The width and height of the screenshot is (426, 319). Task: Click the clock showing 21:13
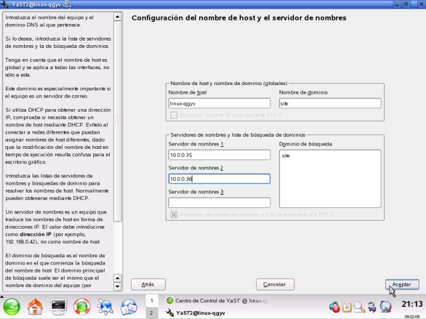pyautogui.click(x=412, y=304)
